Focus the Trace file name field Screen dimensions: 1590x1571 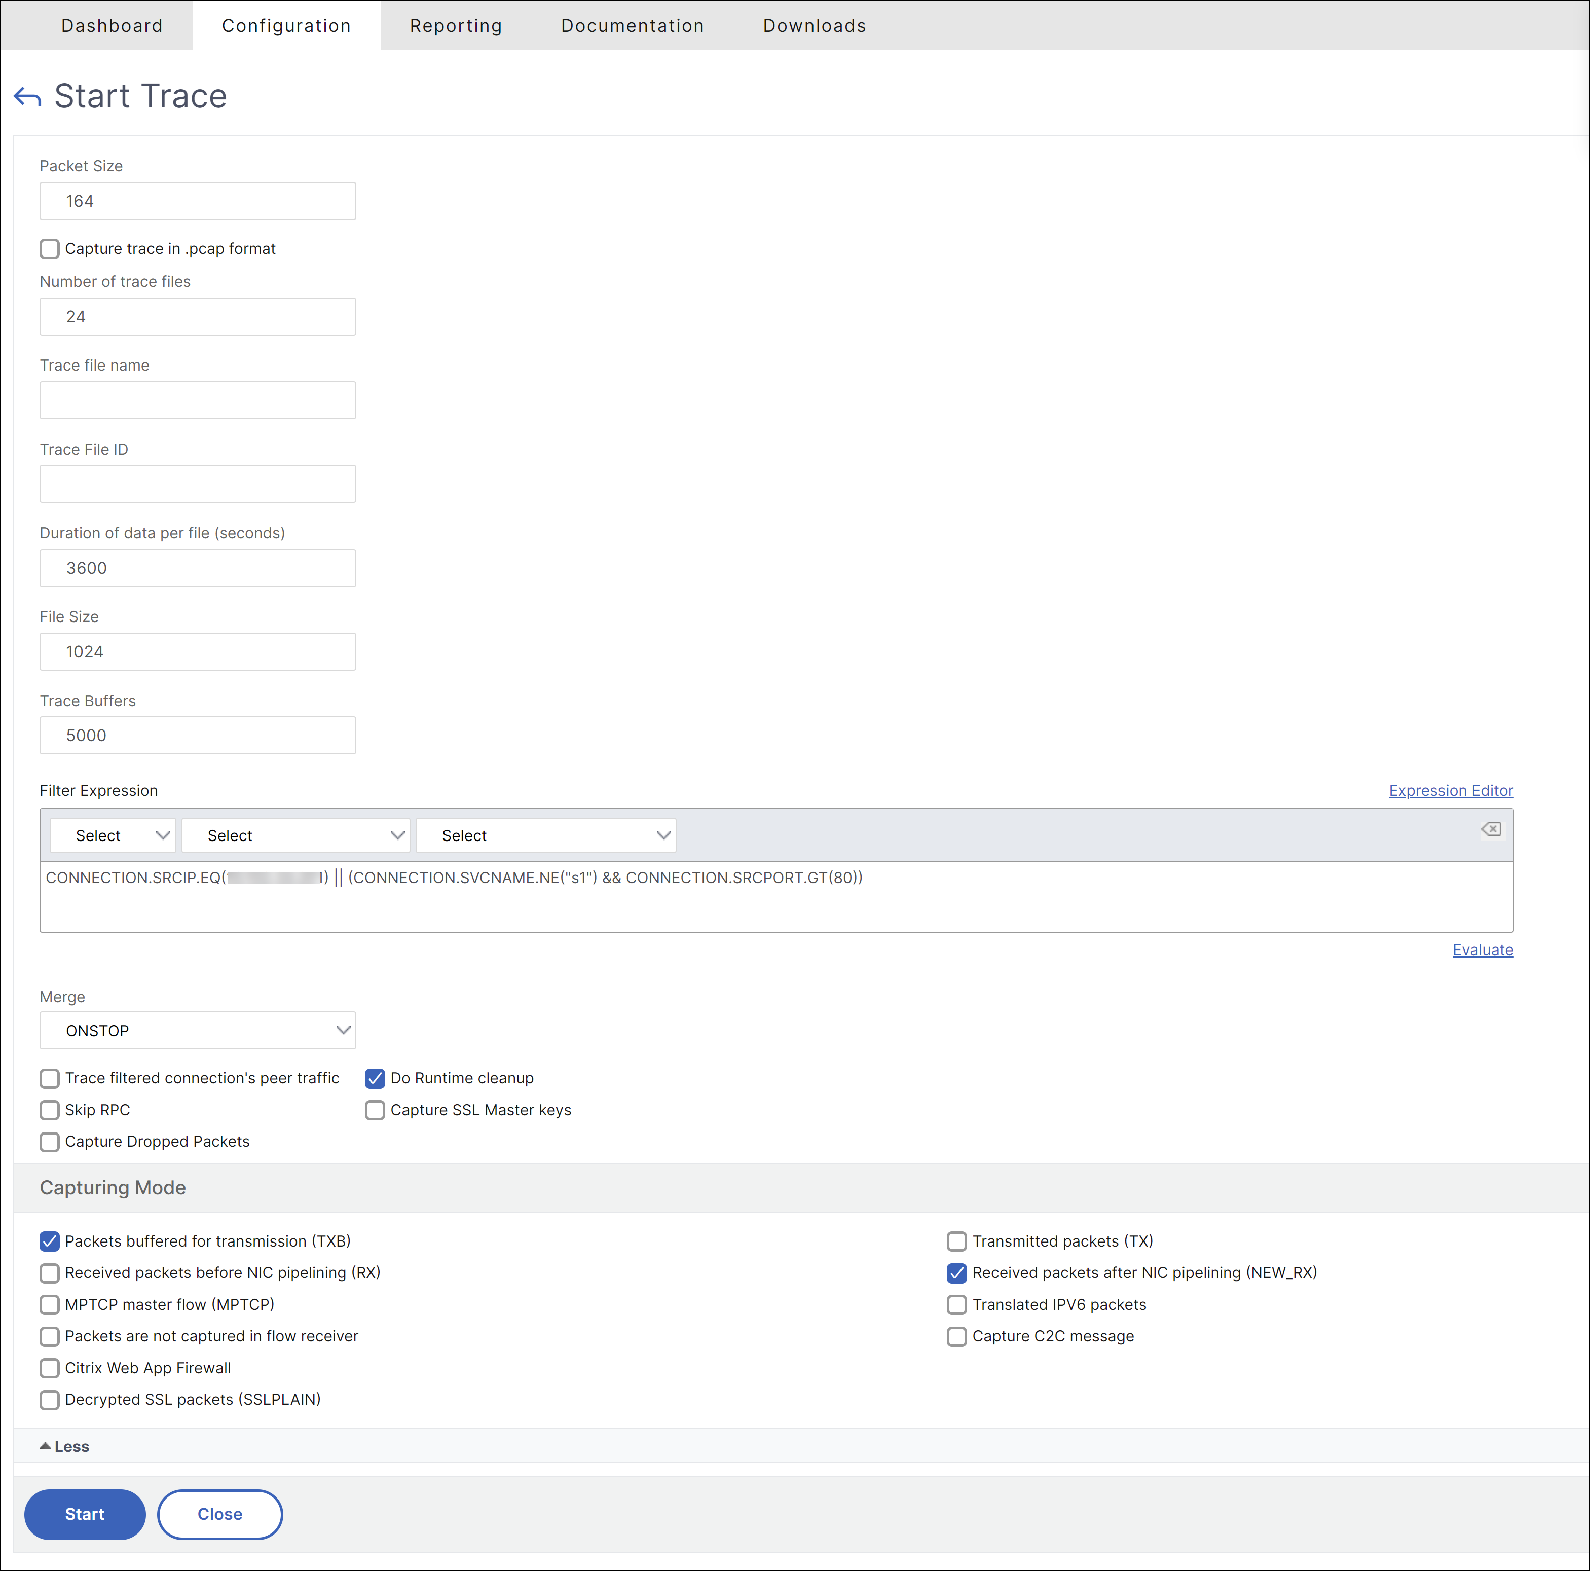[x=198, y=400]
